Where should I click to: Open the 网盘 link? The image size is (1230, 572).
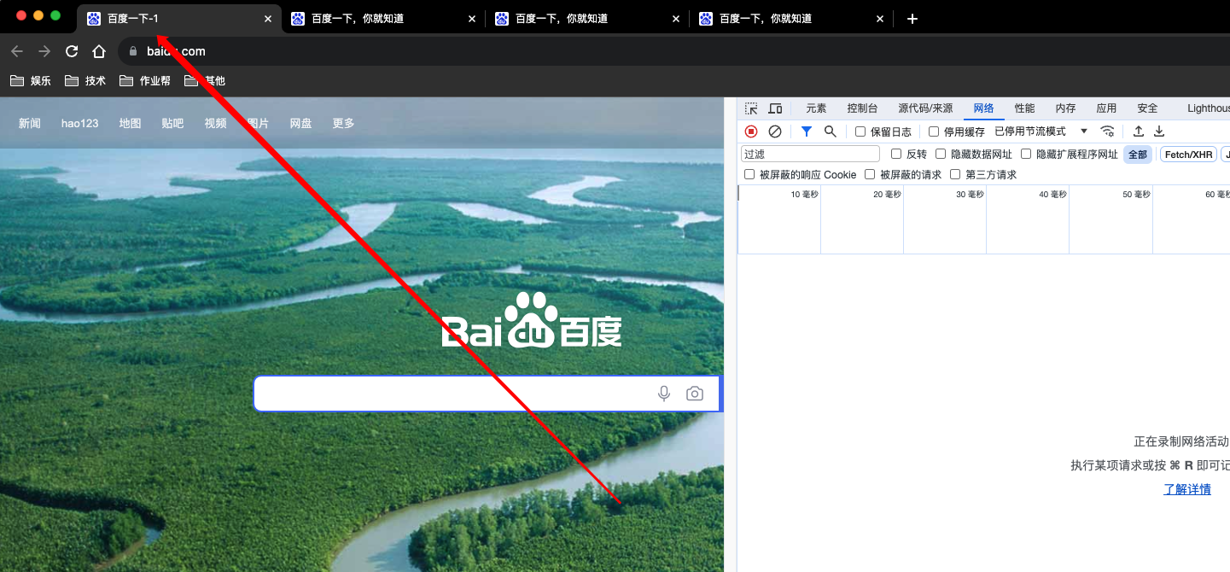pos(300,123)
